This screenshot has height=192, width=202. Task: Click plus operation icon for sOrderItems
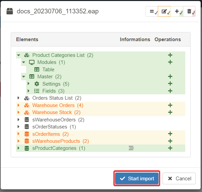pos(170,134)
